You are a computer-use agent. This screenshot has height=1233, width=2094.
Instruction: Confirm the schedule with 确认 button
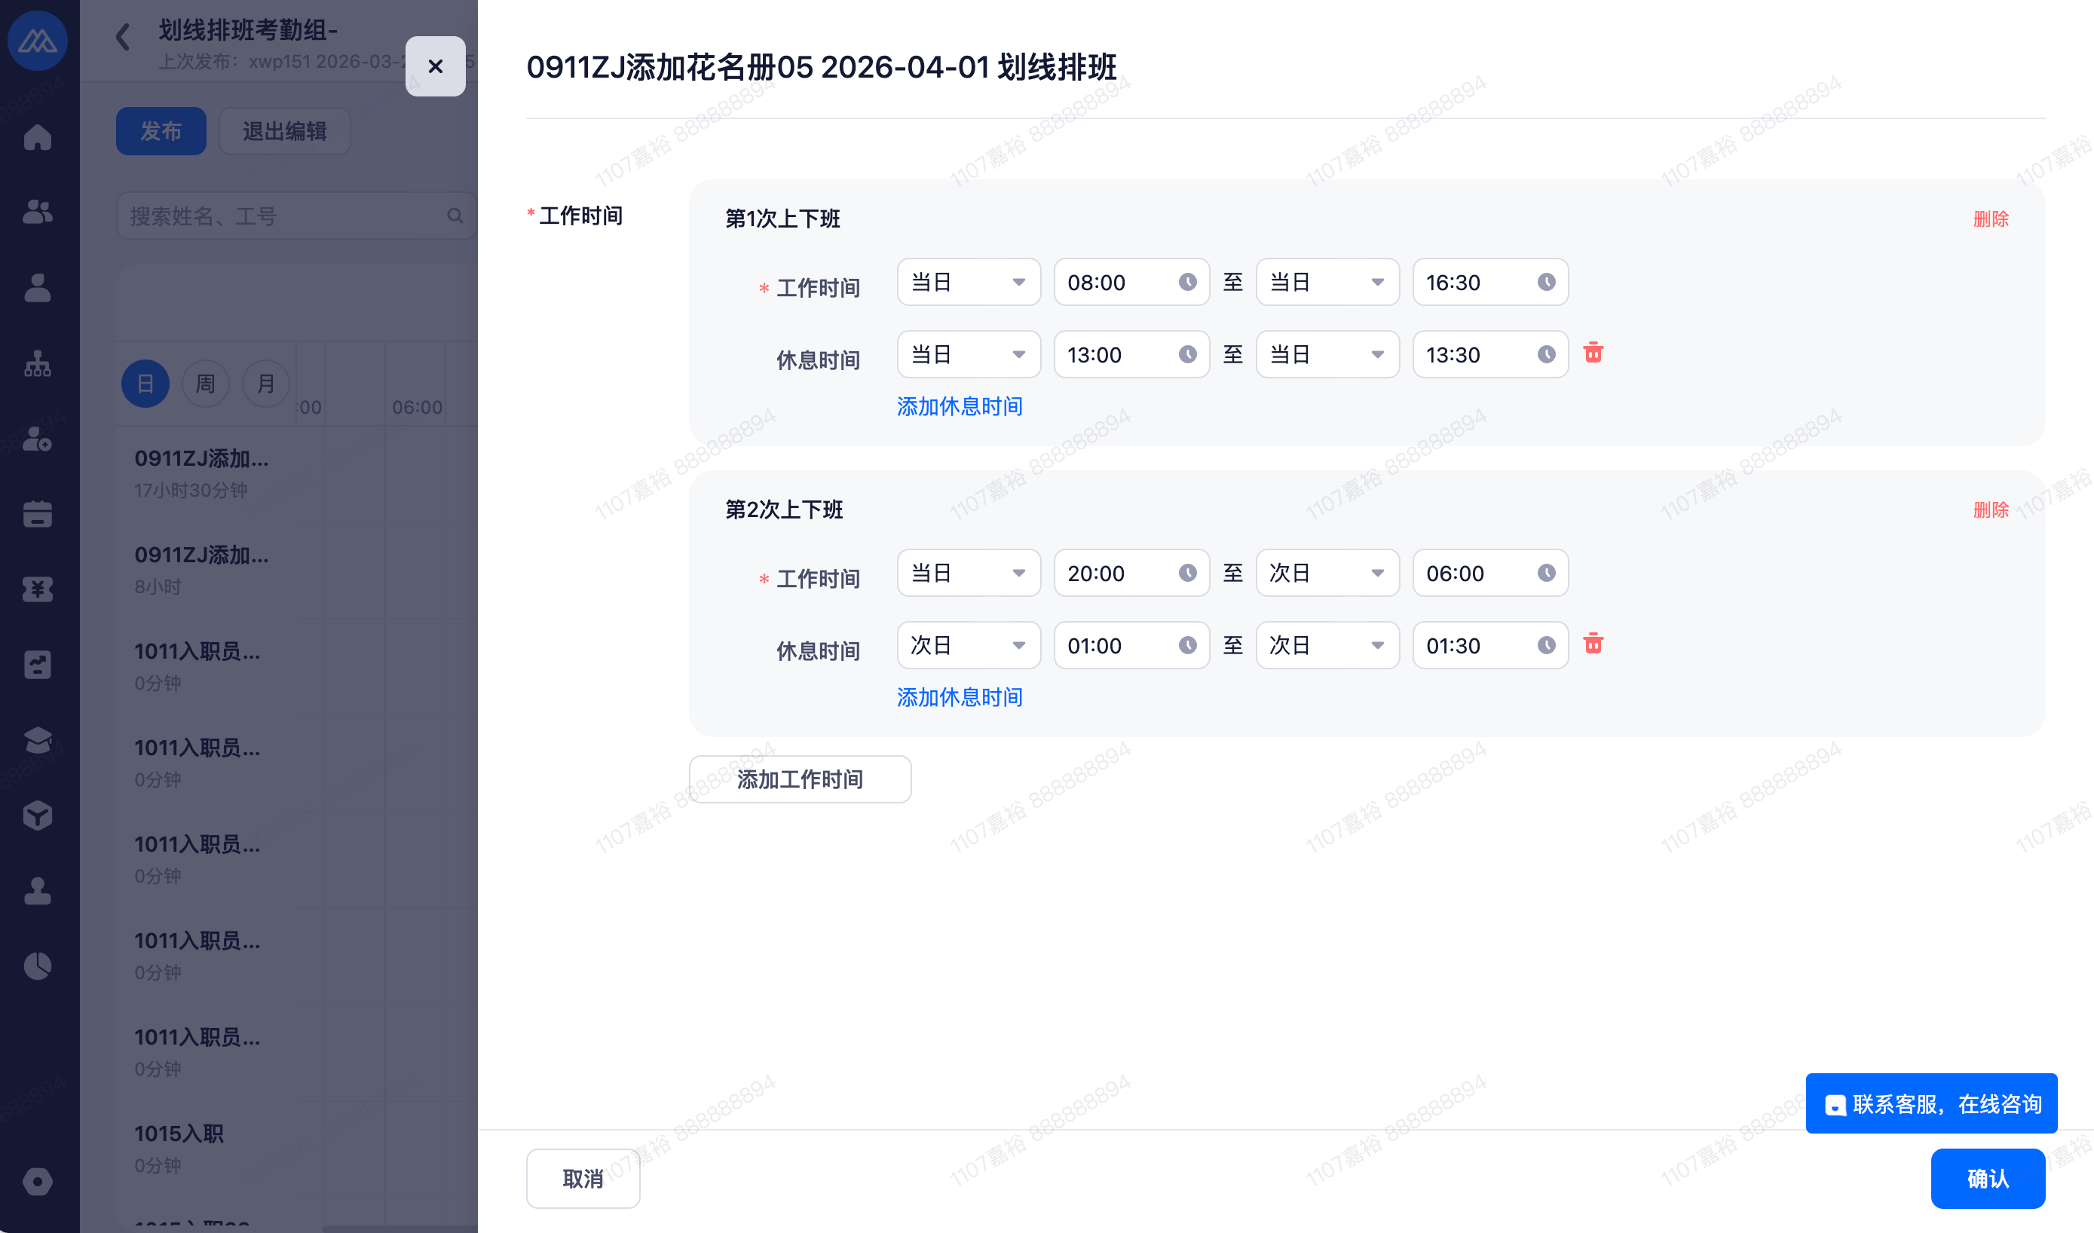(x=1987, y=1178)
